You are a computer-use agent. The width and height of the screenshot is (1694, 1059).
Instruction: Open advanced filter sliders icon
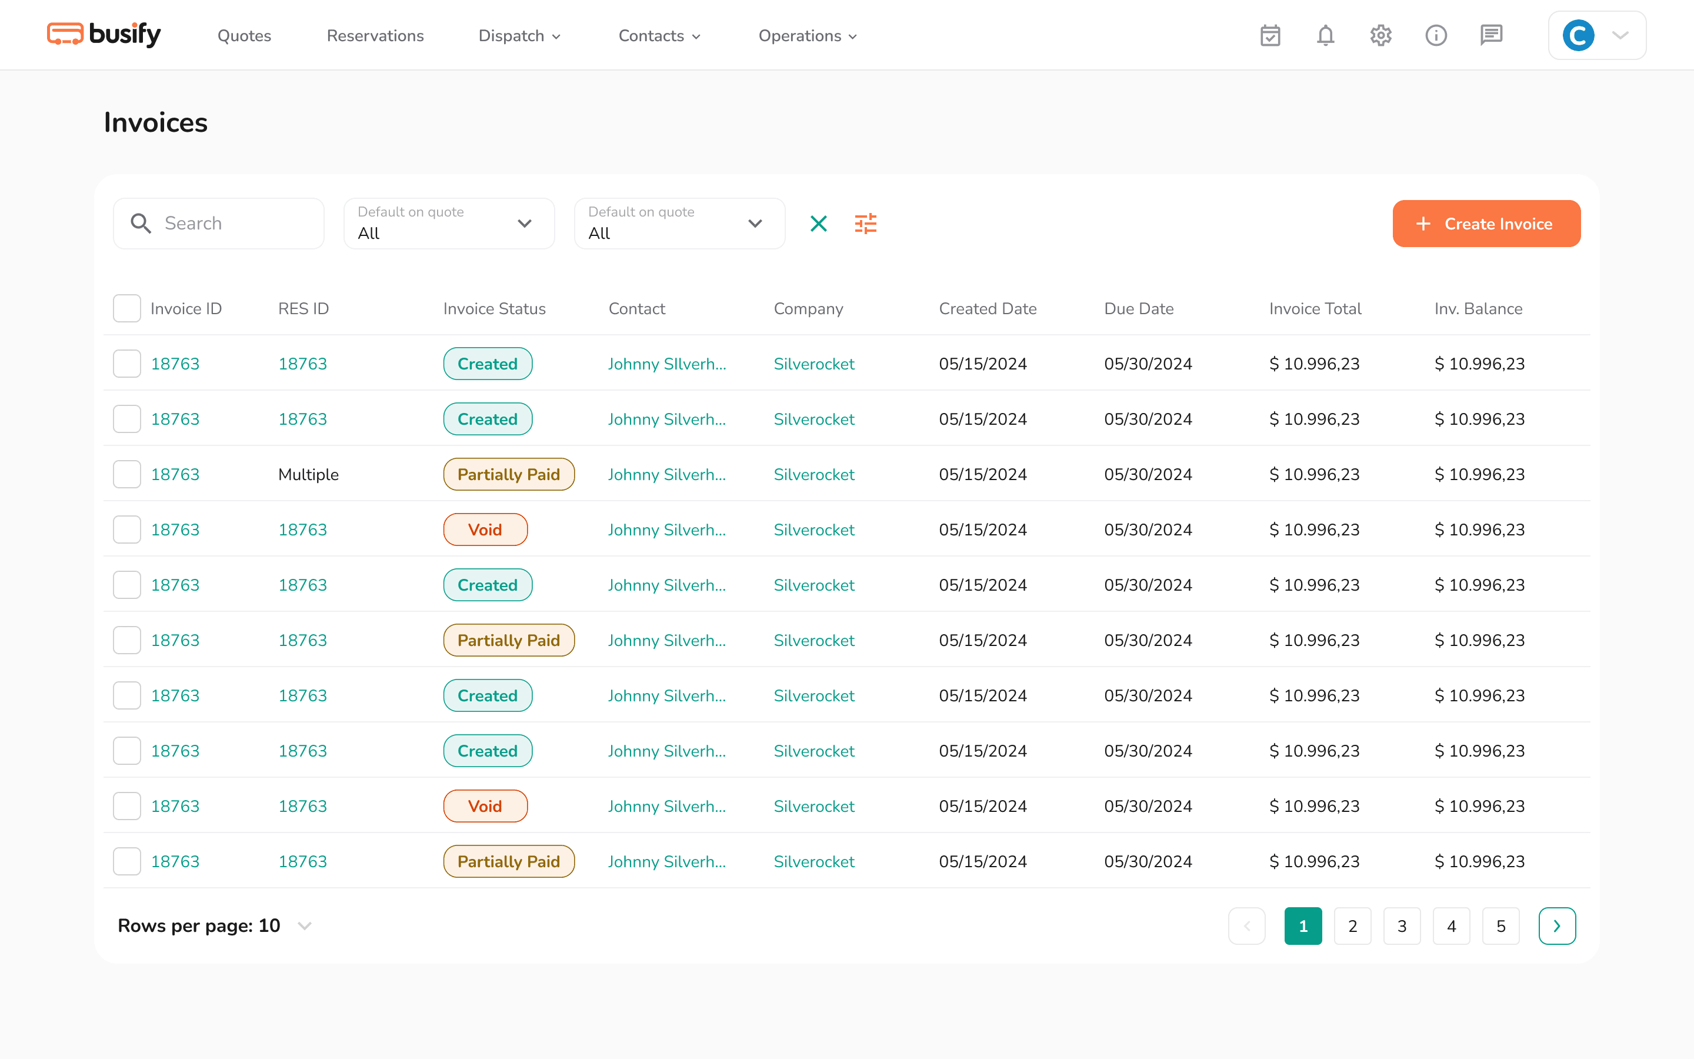(866, 224)
